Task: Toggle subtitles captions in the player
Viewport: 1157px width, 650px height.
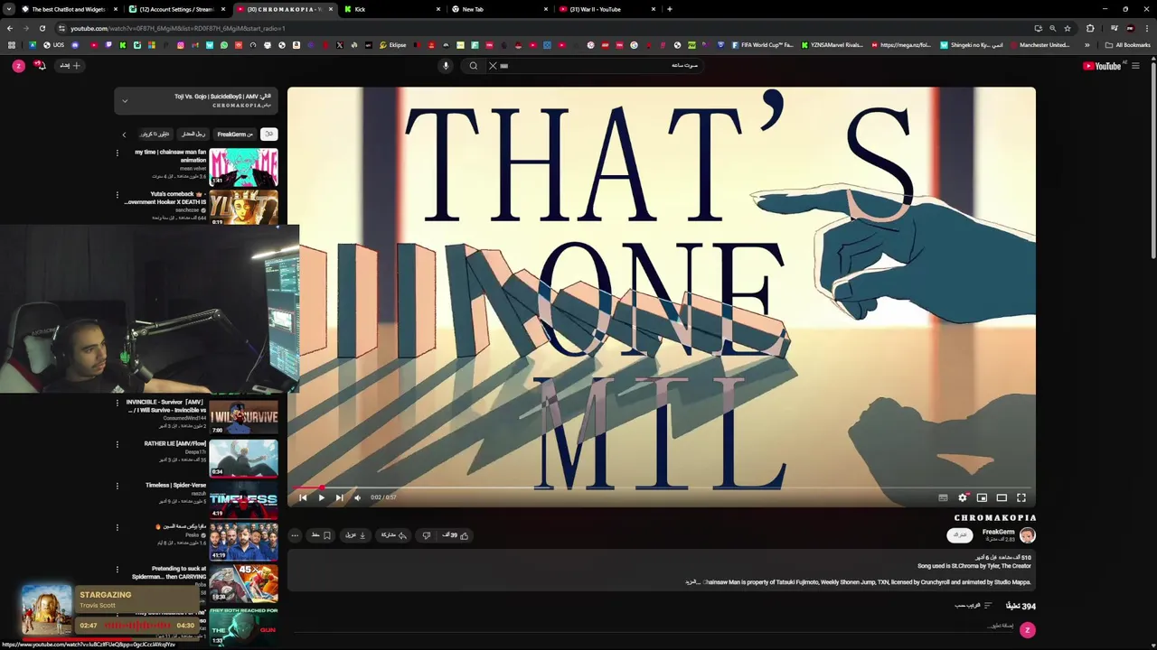Action: [x=943, y=497]
